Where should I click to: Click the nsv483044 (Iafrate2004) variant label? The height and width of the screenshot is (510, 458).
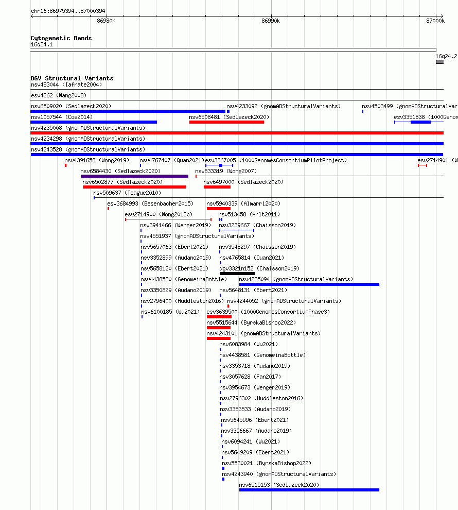(66, 84)
